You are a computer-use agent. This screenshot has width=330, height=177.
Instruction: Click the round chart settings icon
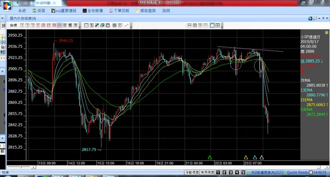click(115, 26)
